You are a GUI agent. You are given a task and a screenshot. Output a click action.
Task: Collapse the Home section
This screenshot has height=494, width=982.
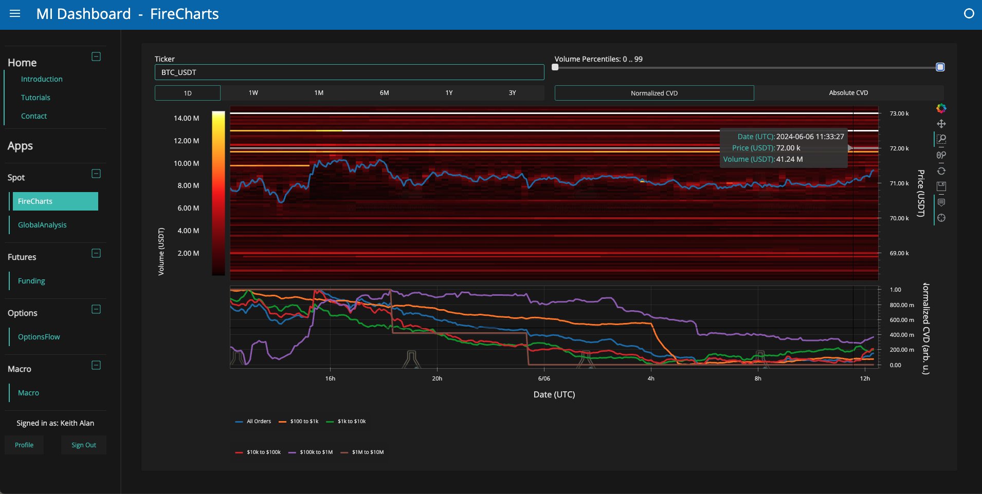pyautogui.click(x=96, y=56)
